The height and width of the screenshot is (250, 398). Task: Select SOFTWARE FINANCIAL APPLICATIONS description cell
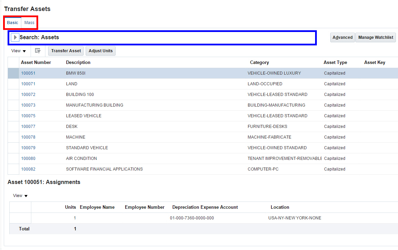click(104, 169)
